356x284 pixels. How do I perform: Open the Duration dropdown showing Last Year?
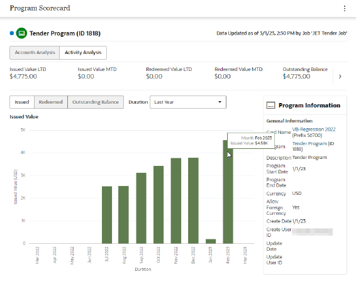188,102
